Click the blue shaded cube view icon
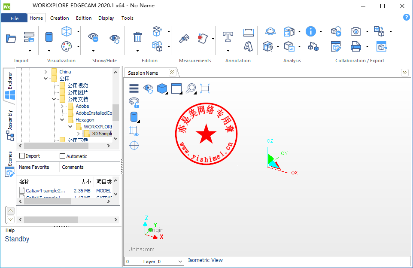The image size is (413, 268). [162, 88]
